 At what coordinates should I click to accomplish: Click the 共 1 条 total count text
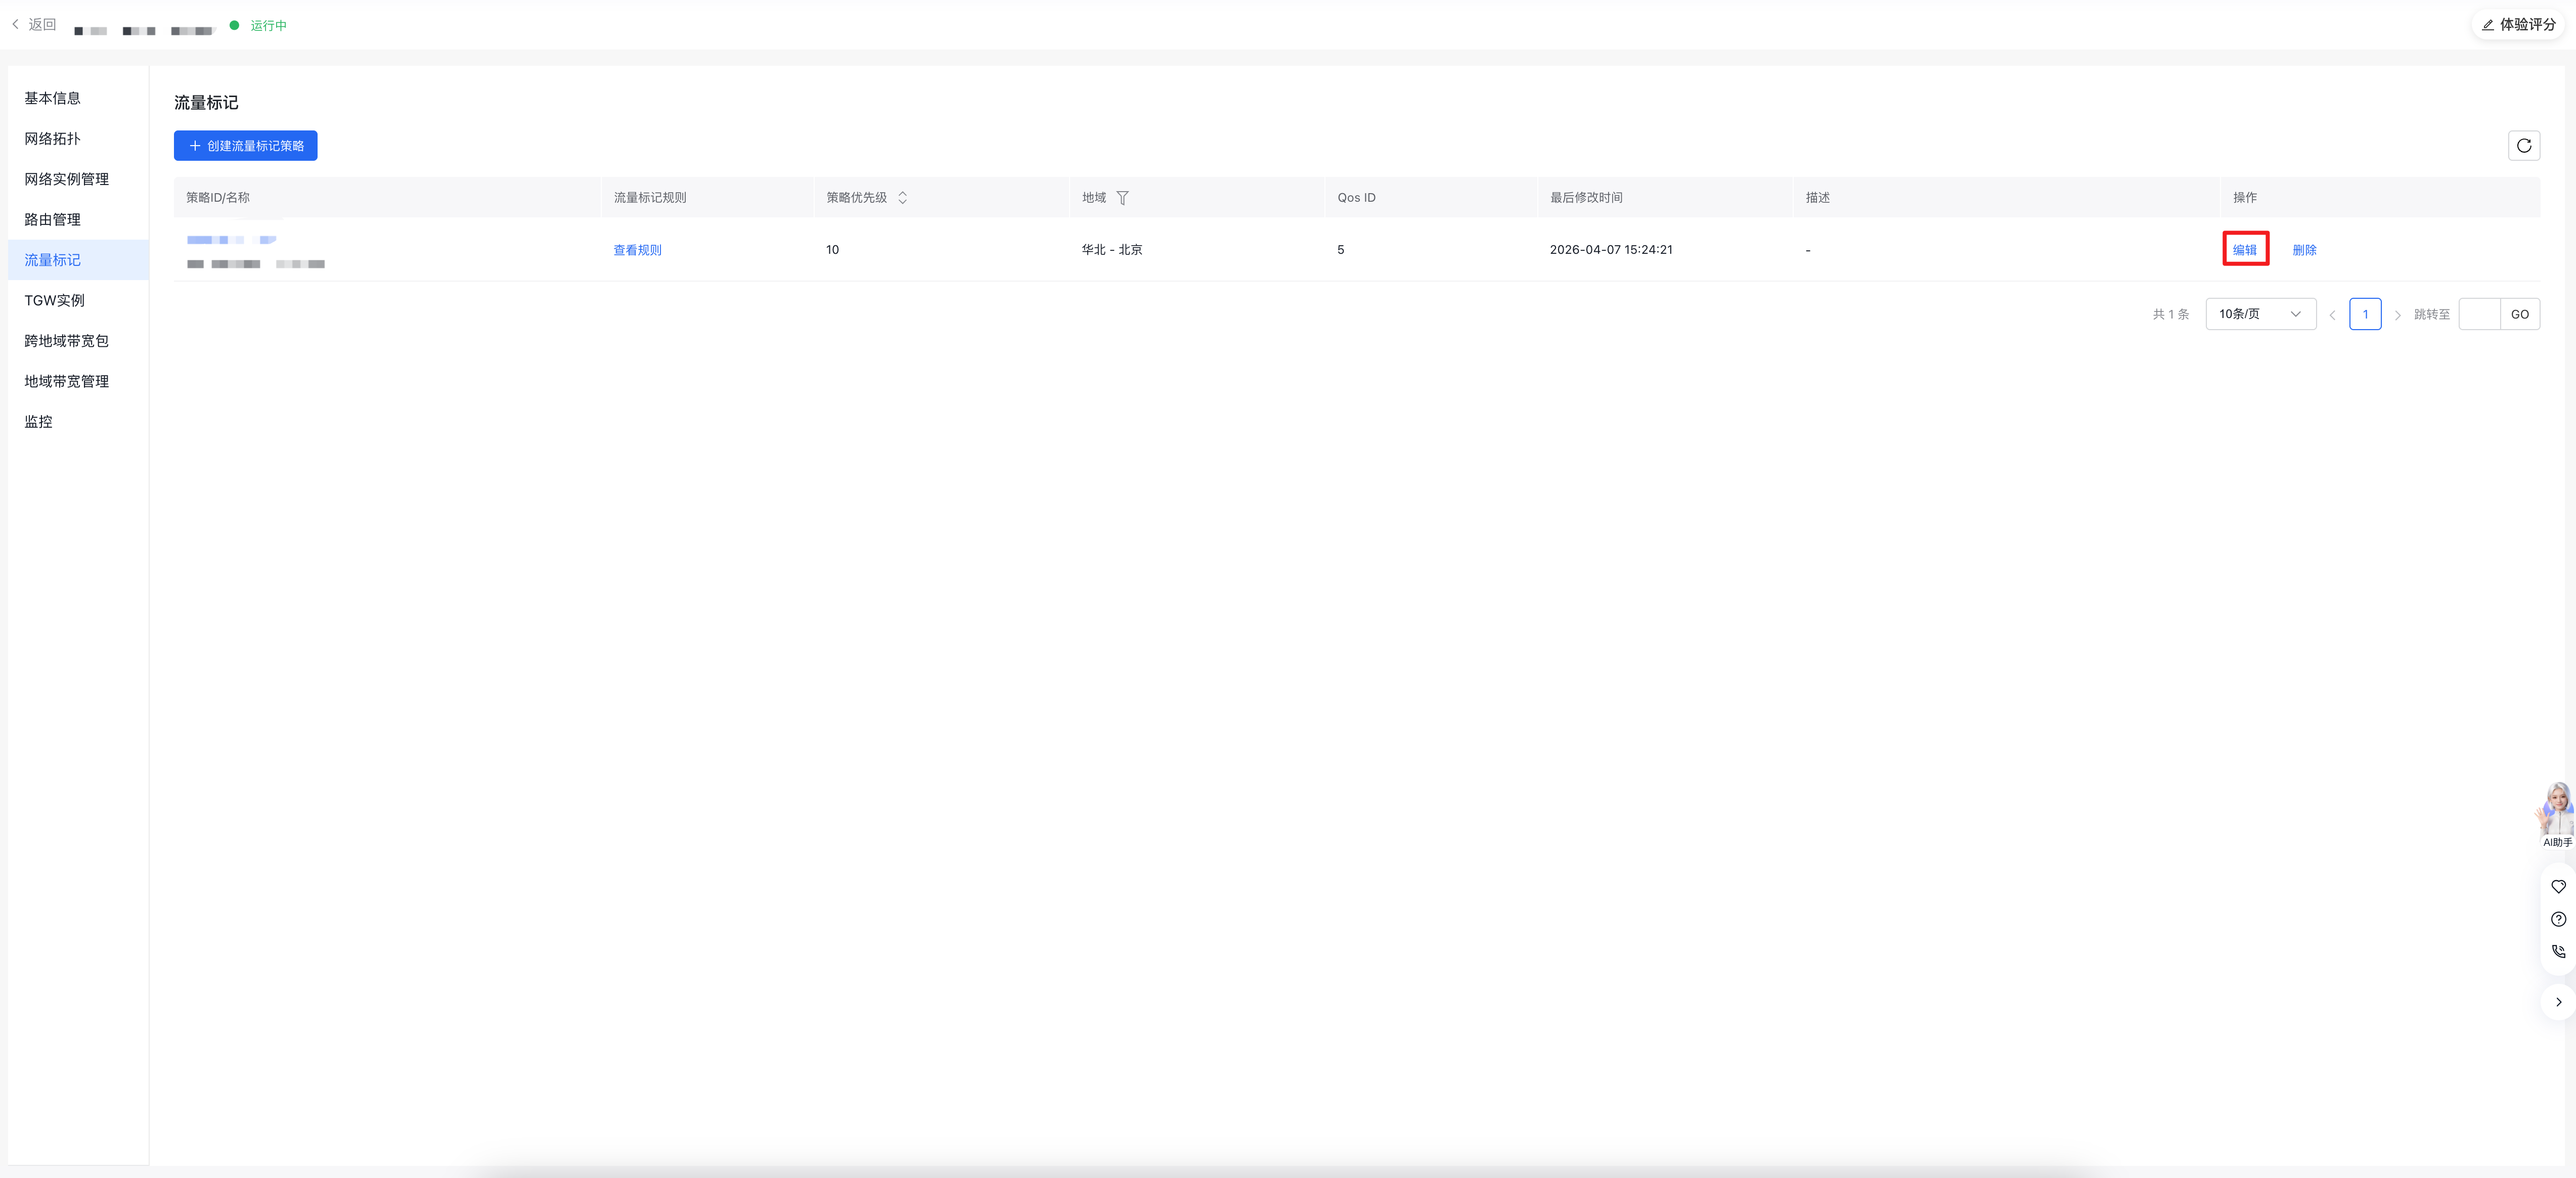tap(2170, 315)
